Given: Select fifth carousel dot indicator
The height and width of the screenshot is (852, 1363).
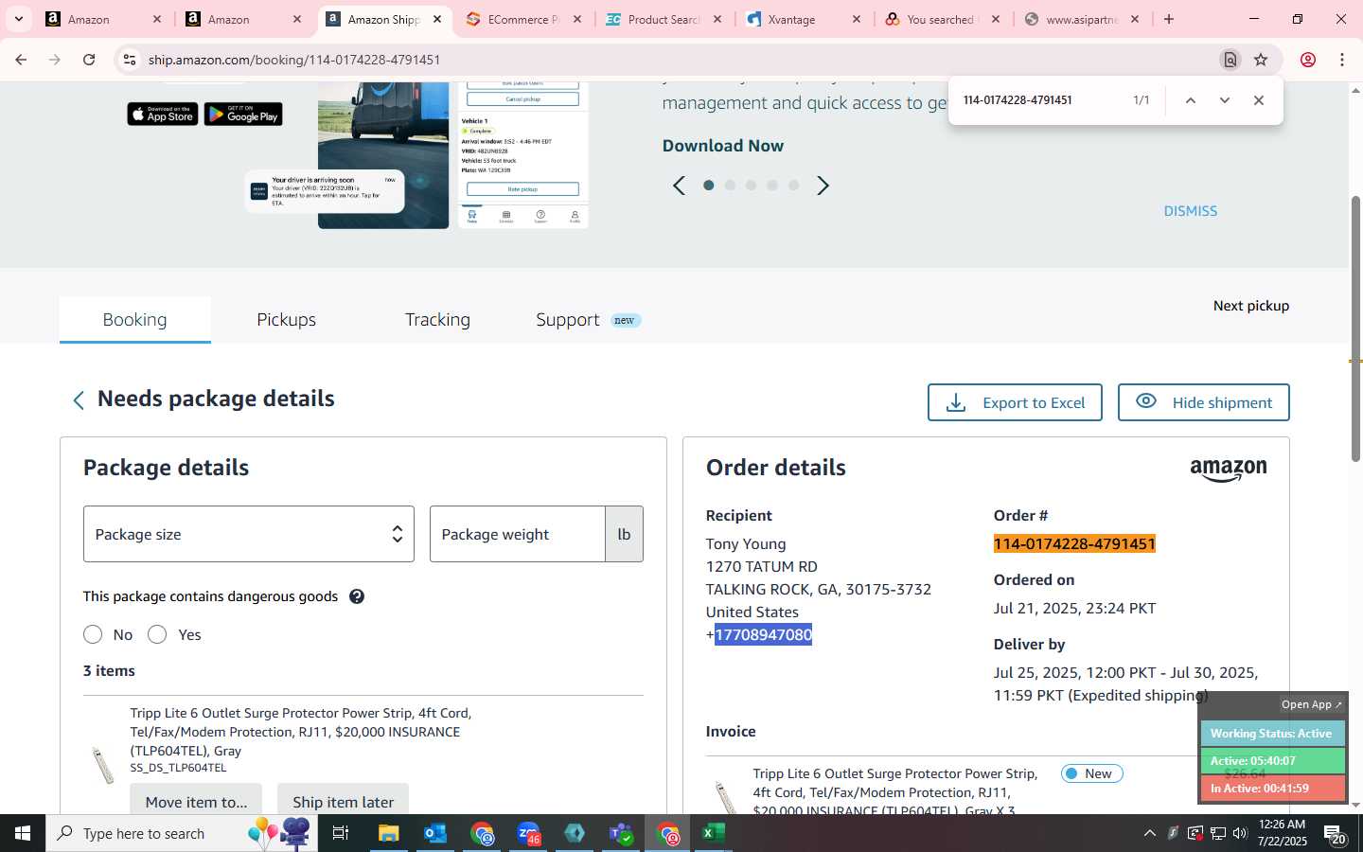Looking at the screenshot, I should [x=794, y=186].
